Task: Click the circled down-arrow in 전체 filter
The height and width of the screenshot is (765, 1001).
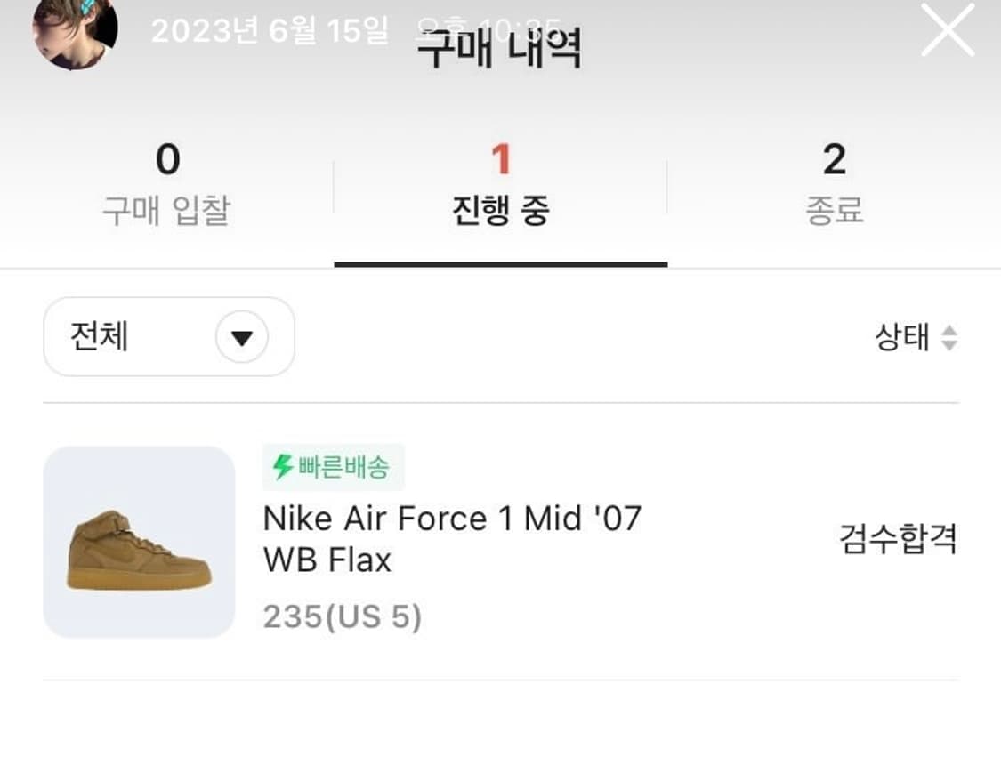Action: (x=242, y=338)
